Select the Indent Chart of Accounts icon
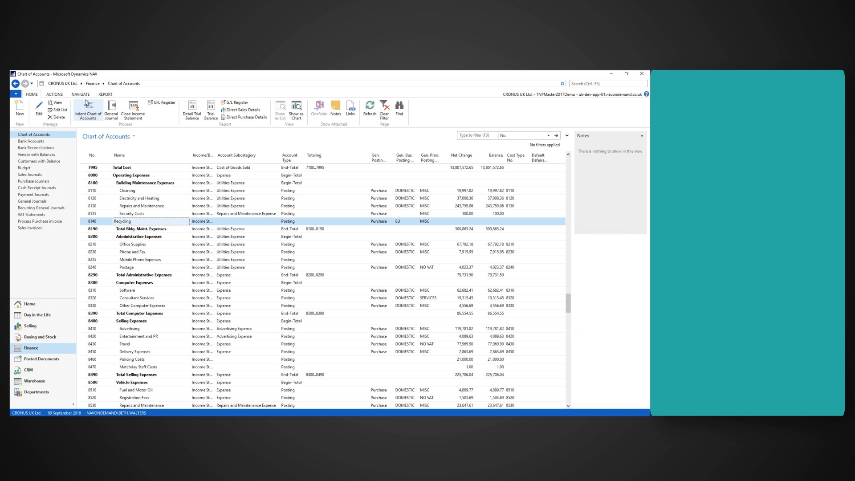 click(88, 110)
